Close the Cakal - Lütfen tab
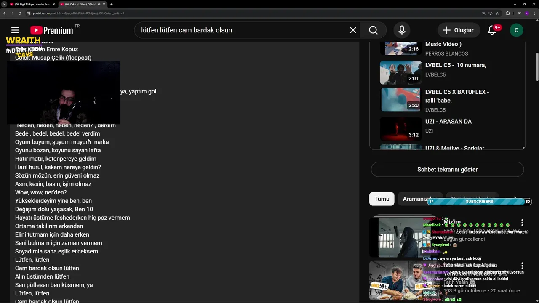The height and width of the screenshot is (303, 539). click(104, 4)
